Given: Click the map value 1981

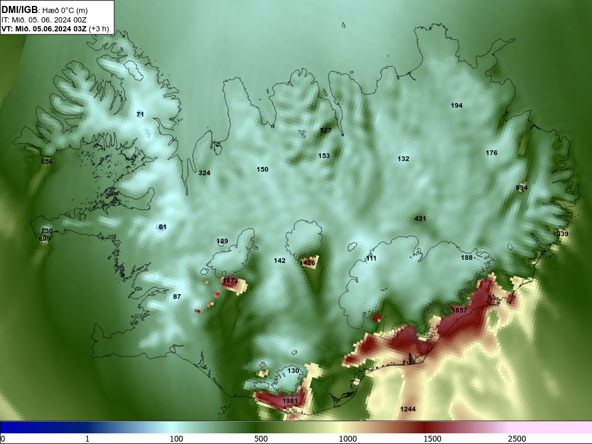Looking at the screenshot, I should [290, 401].
